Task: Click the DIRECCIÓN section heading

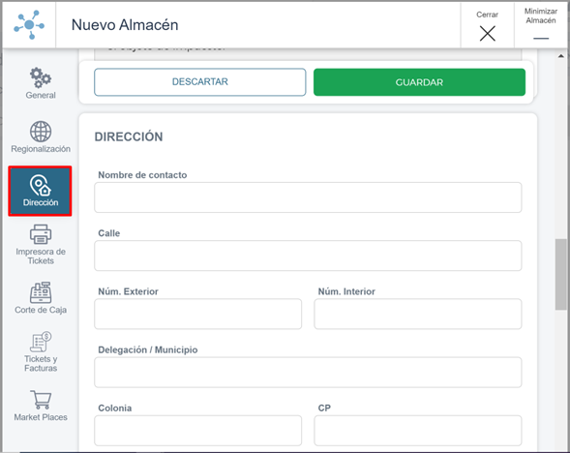Action: (x=129, y=136)
